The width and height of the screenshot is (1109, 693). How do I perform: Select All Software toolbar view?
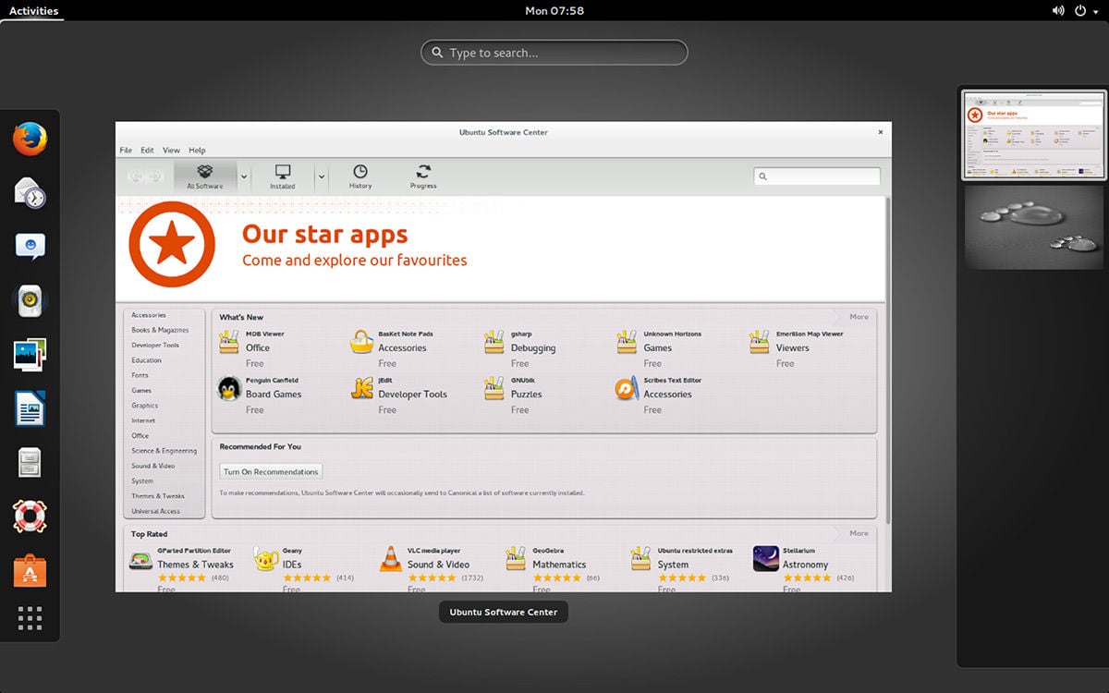coord(205,176)
